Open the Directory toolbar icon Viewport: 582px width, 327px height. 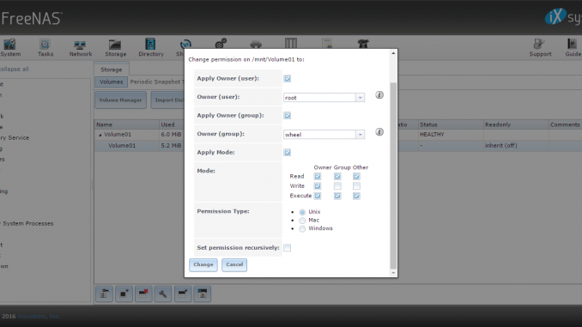(151, 47)
